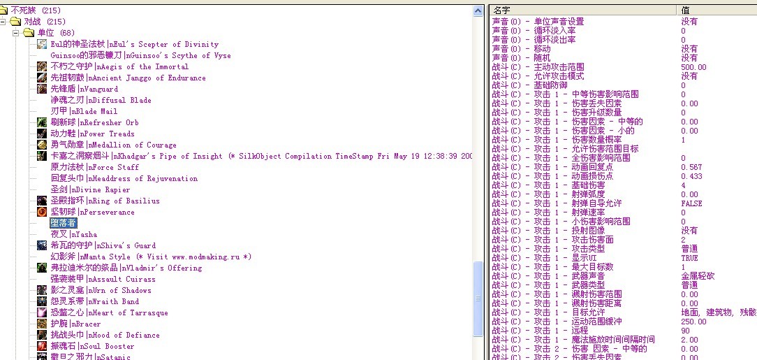Select the Urn of Shadows icon
The width and height of the screenshot is (757, 360).
(42, 290)
